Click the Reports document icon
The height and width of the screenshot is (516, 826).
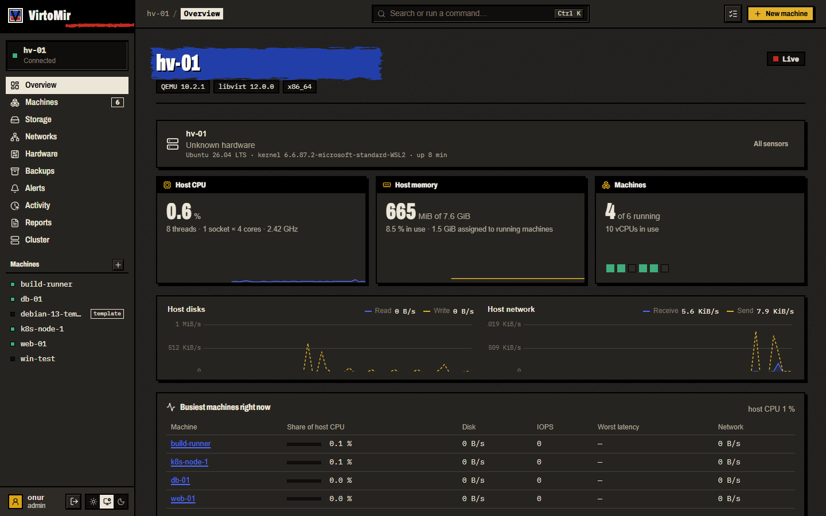click(x=15, y=222)
